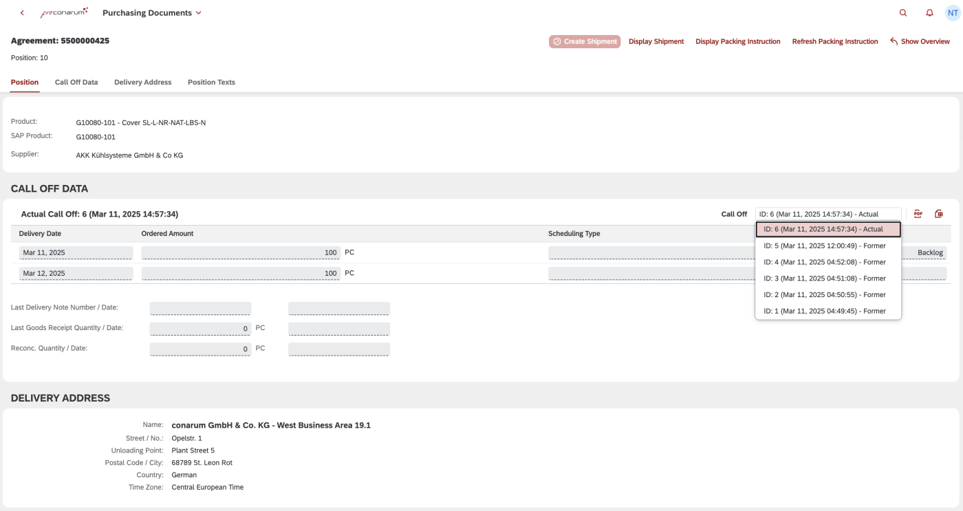Click the Create Shipment button
Screen dimensions: 963x511
pos(585,41)
